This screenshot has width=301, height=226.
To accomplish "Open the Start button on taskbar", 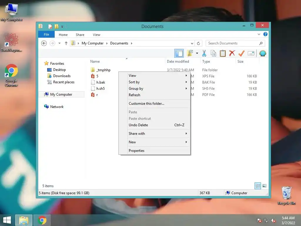I will 7,220.
